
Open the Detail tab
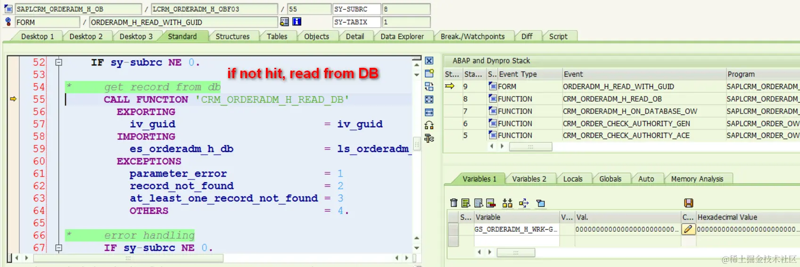point(355,36)
